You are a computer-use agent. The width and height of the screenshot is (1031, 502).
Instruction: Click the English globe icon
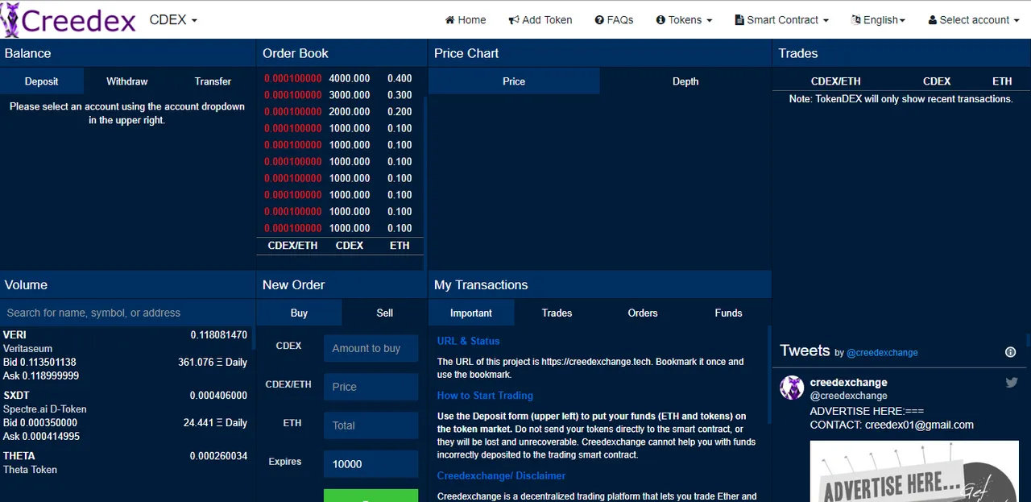pyautogui.click(x=855, y=20)
